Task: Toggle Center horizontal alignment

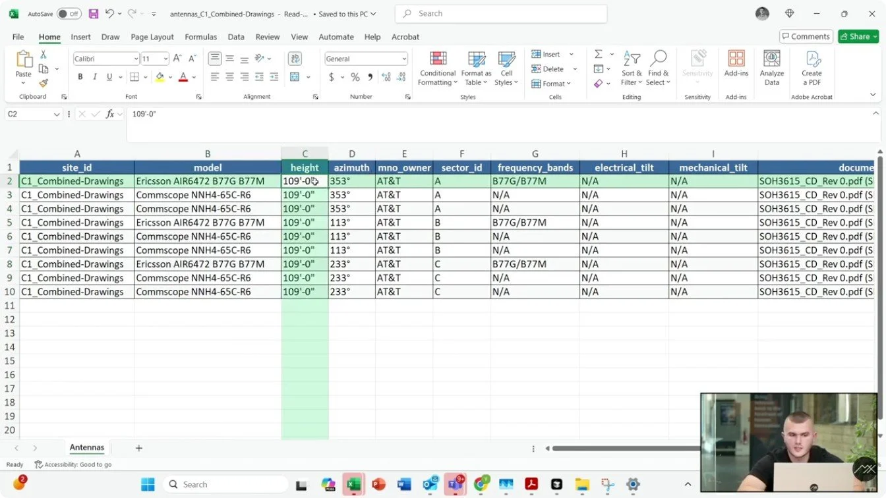Action: (x=229, y=77)
